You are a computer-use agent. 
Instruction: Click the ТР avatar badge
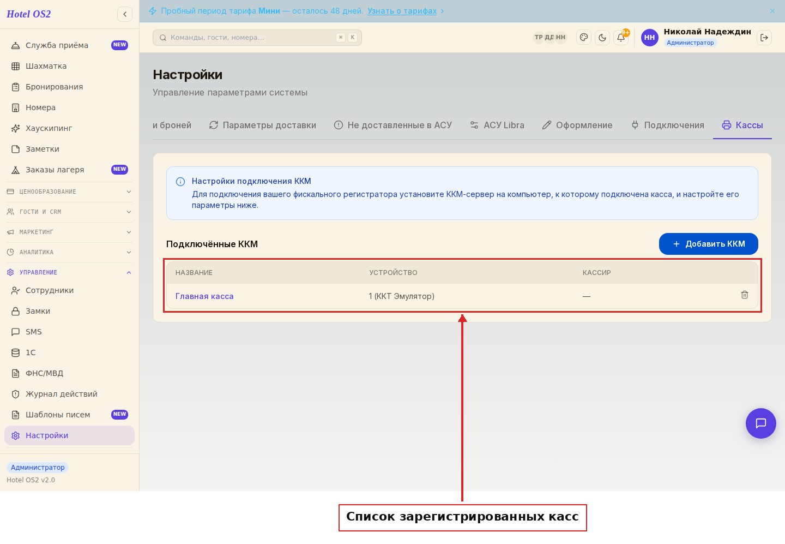point(539,37)
